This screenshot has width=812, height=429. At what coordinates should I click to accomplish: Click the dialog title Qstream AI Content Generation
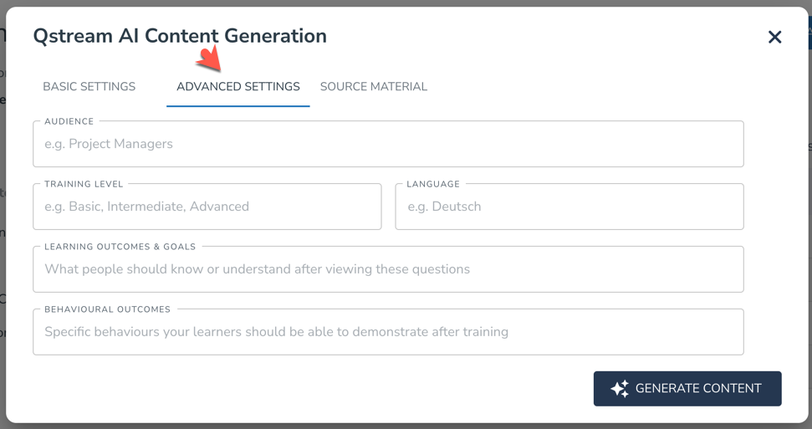[x=180, y=36]
